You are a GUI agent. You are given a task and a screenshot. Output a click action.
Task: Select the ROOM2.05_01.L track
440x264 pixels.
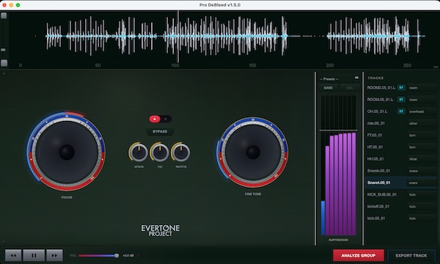click(381, 88)
